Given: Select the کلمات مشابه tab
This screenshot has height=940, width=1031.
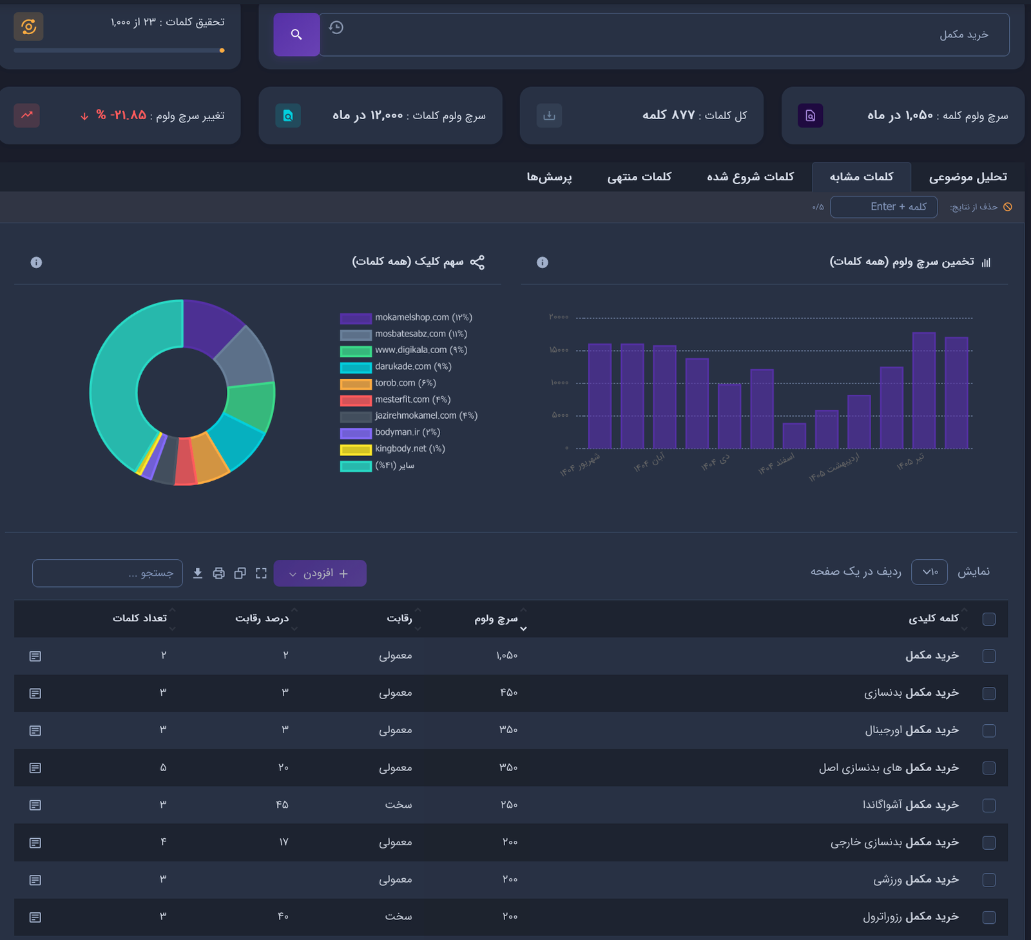Looking at the screenshot, I should tap(862, 177).
